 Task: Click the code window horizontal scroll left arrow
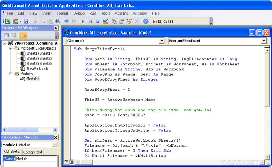(77, 162)
